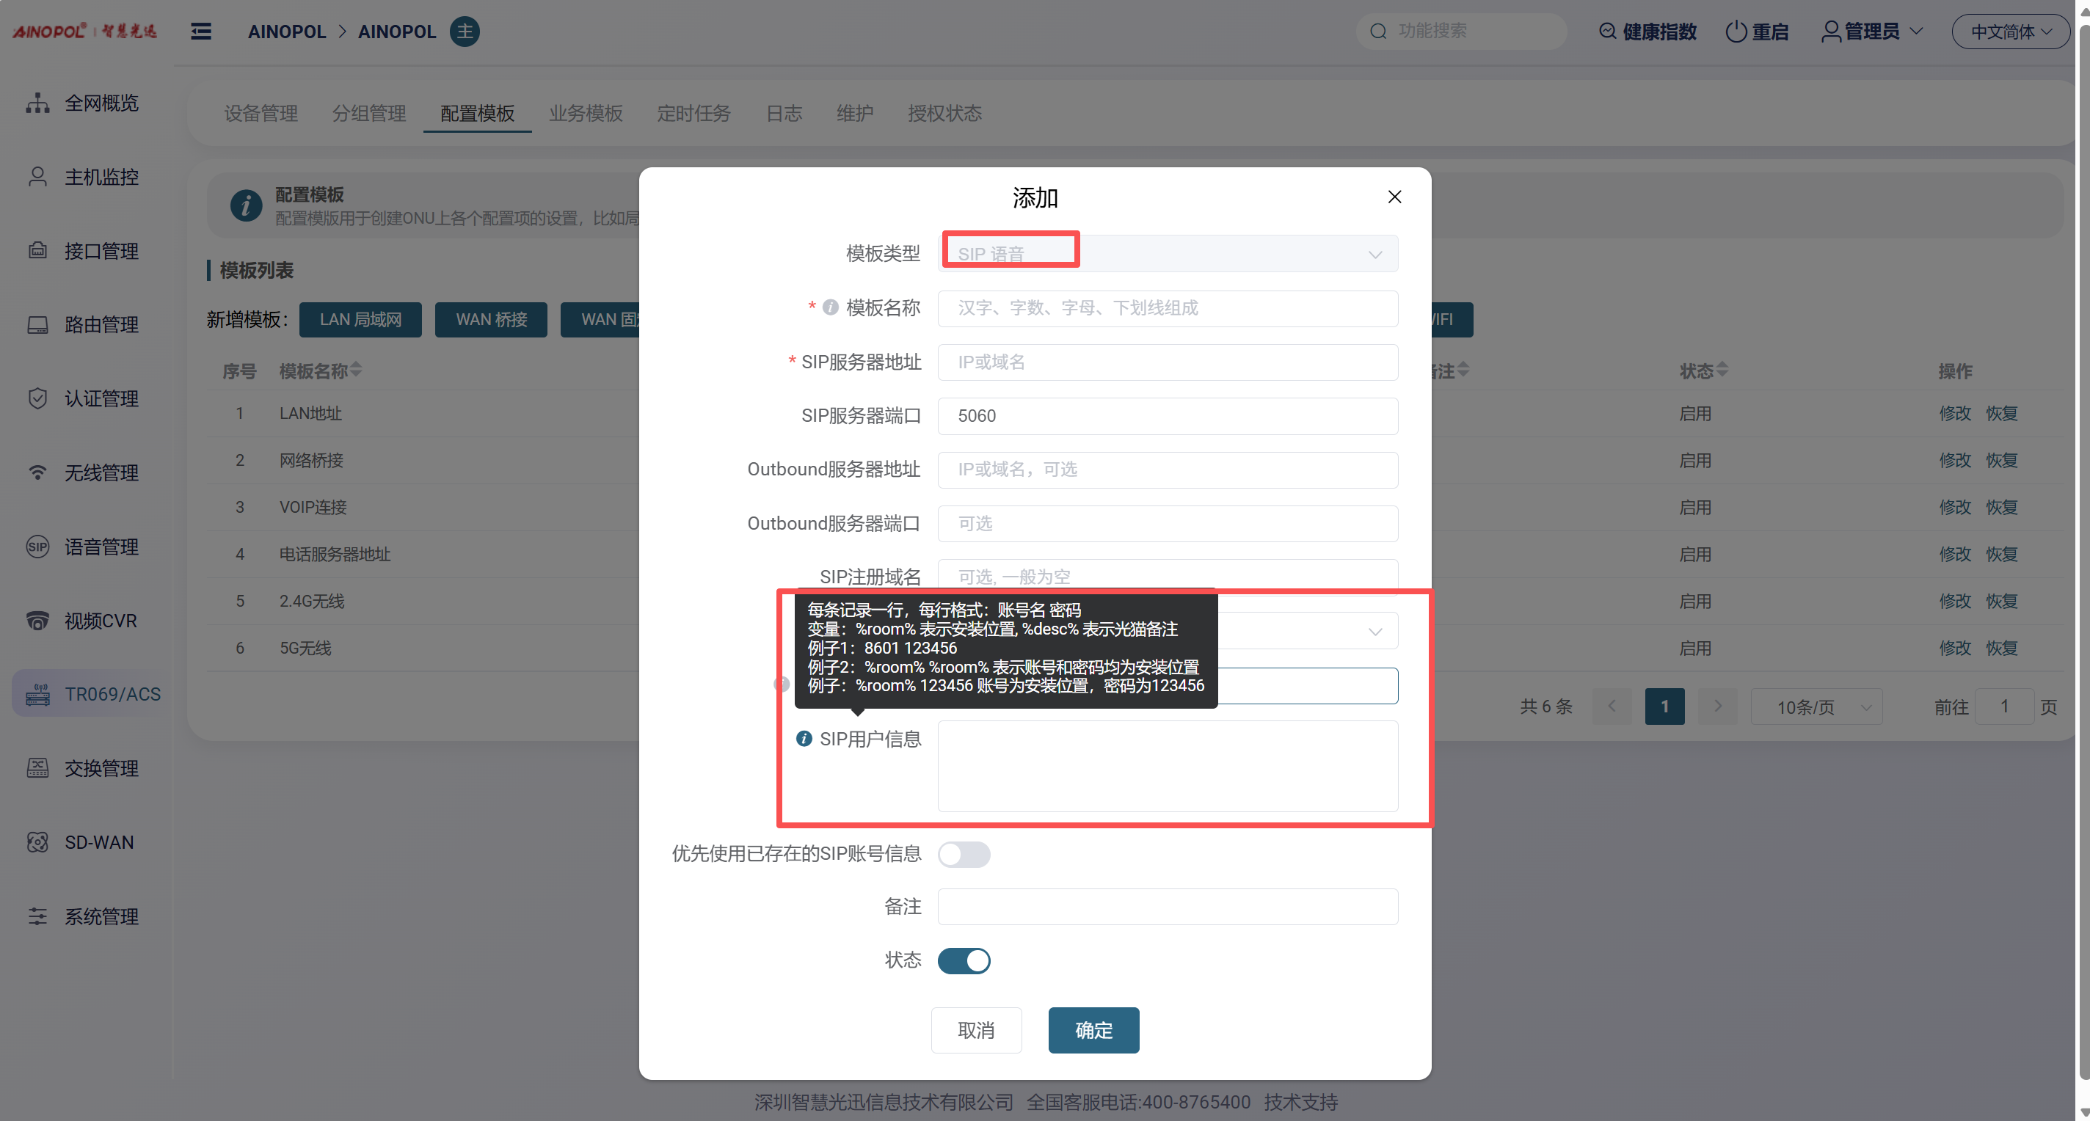This screenshot has height=1121, width=2090.
Task: Switch to the 业务模板 tab
Action: tap(585, 114)
